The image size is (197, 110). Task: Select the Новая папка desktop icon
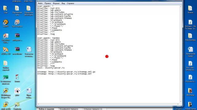[x=190, y=106]
